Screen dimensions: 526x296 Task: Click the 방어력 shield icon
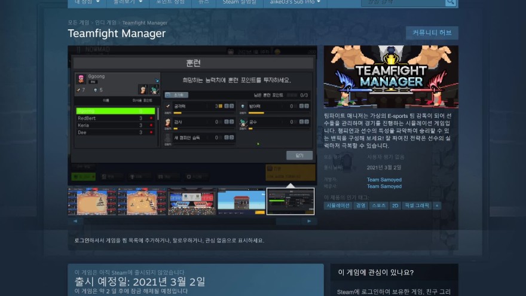pos(243,106)
